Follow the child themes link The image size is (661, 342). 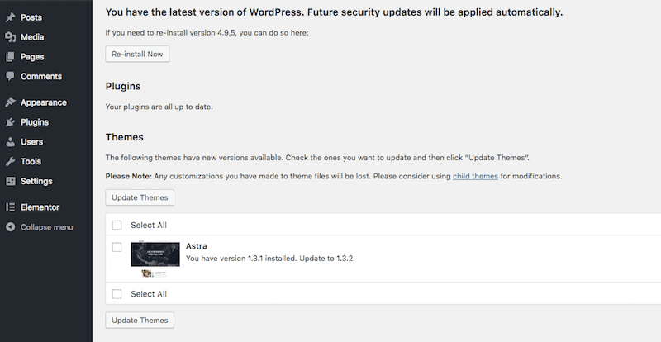pyautogui.click(x=475, y=176)
